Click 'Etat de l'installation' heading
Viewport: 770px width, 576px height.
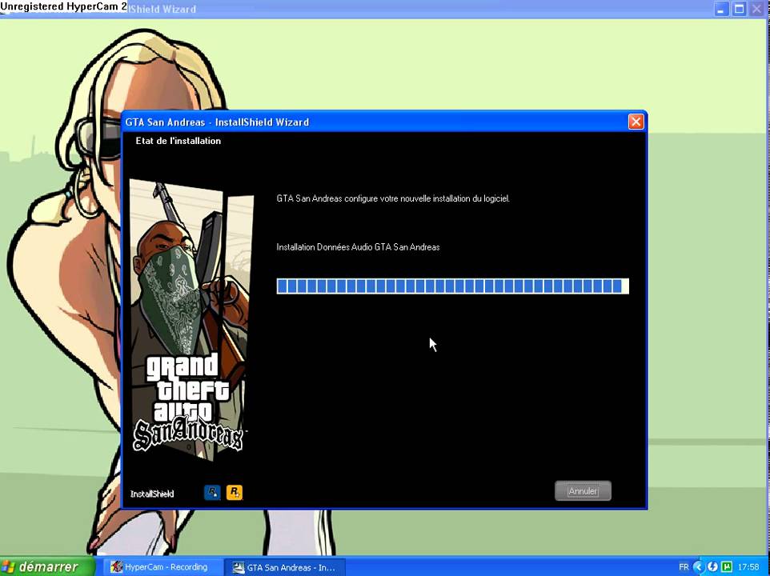pos(178,141)
